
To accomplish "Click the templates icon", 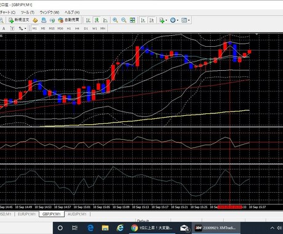I will coord(184,20).
